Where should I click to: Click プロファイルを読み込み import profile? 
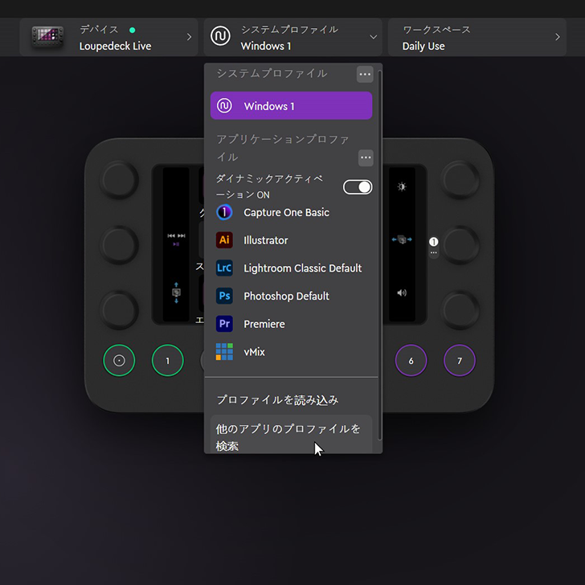pos(277,400)
